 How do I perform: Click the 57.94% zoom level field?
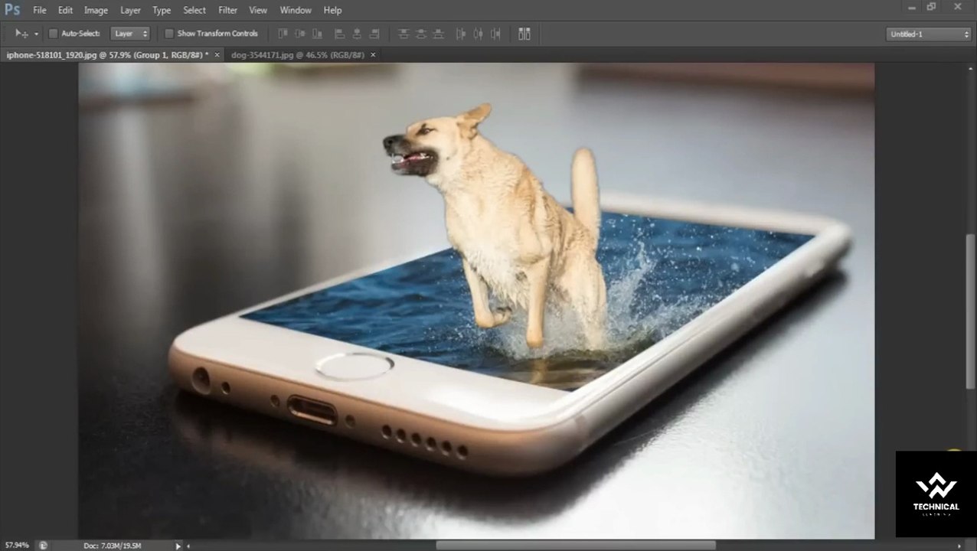pyautogui.click(x=15, y=545)
